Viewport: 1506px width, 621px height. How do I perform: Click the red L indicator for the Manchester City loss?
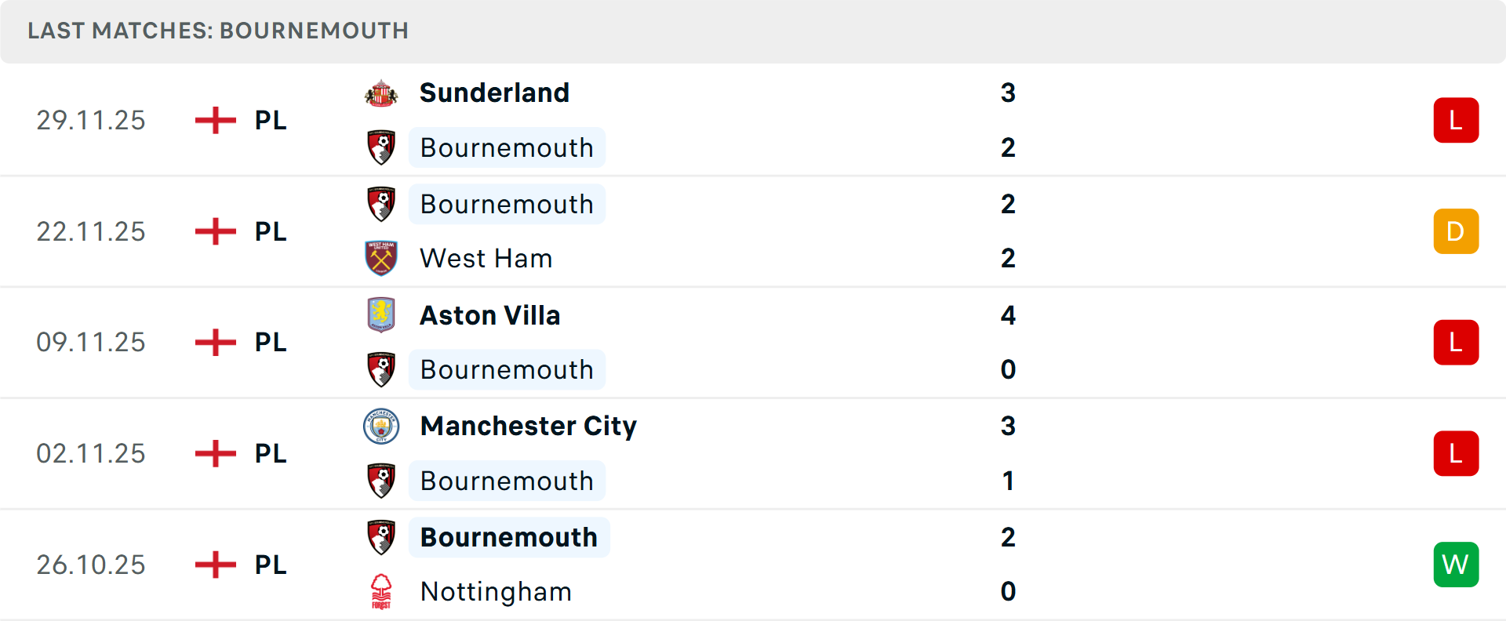[x=1456, y=453]
